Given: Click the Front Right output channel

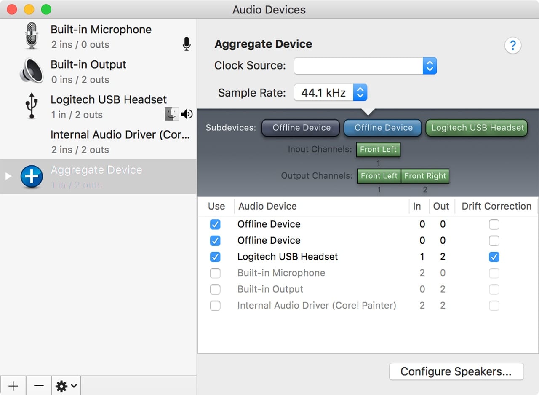Looking at the screenshot, I should (425, 176).
